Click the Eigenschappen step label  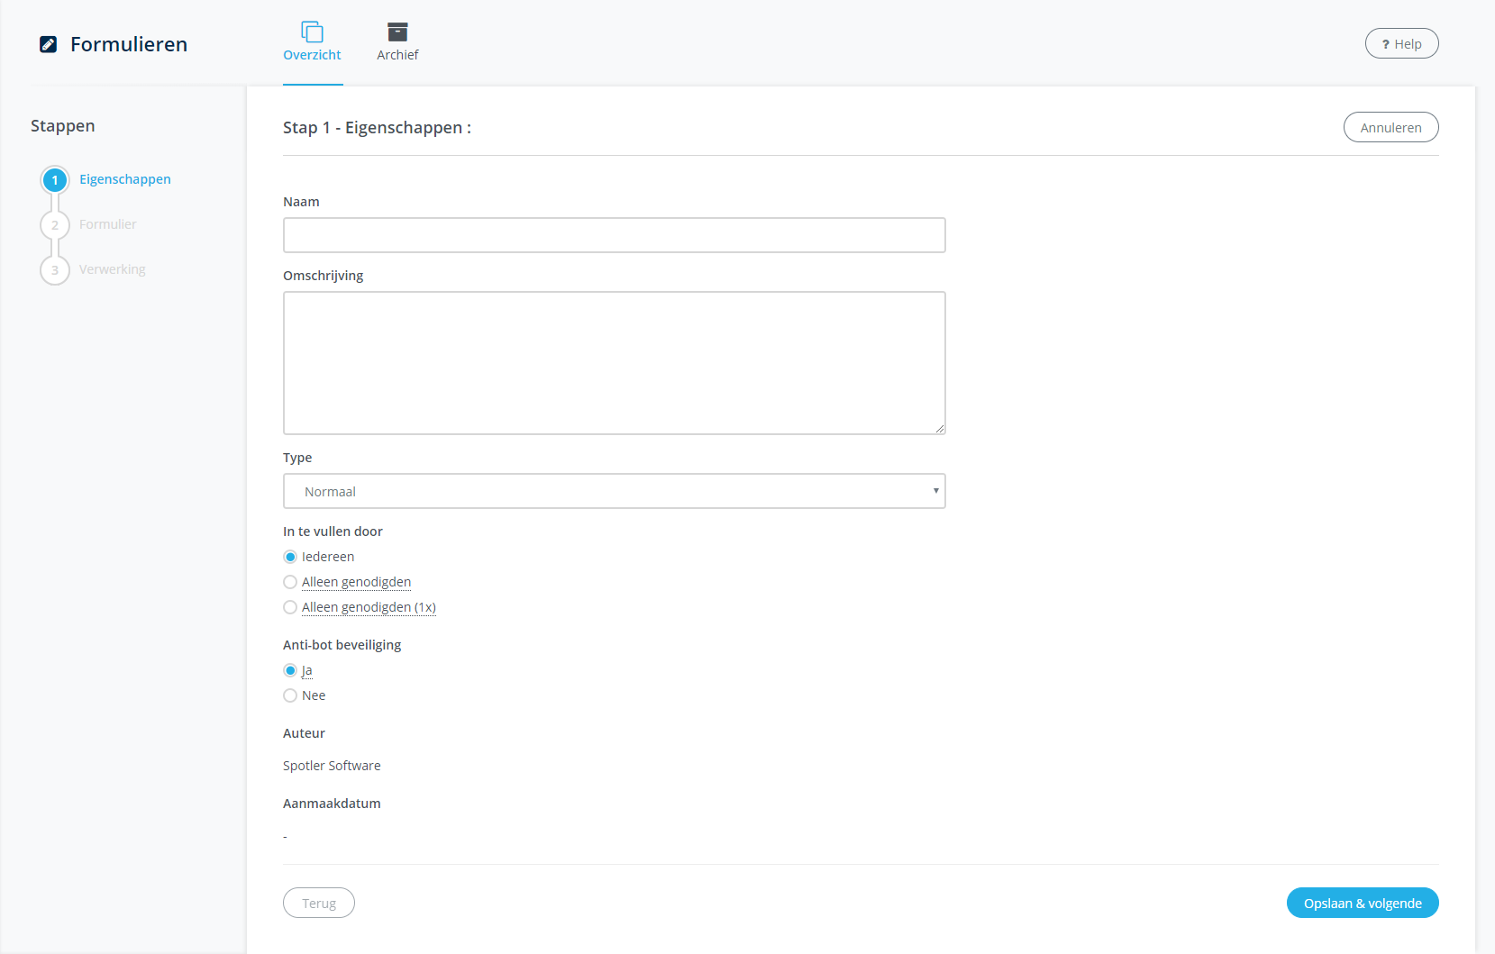tap(125, 179)
